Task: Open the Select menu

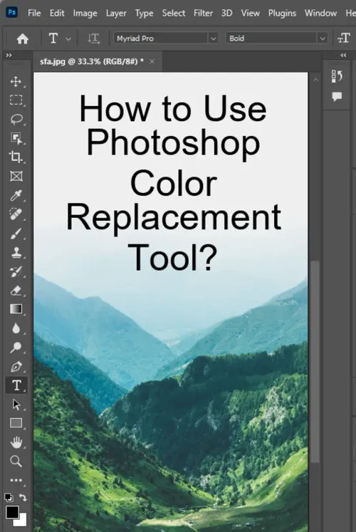Action: 174,13
